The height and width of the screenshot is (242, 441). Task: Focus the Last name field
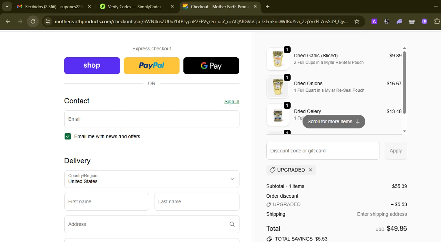[197, 202]
